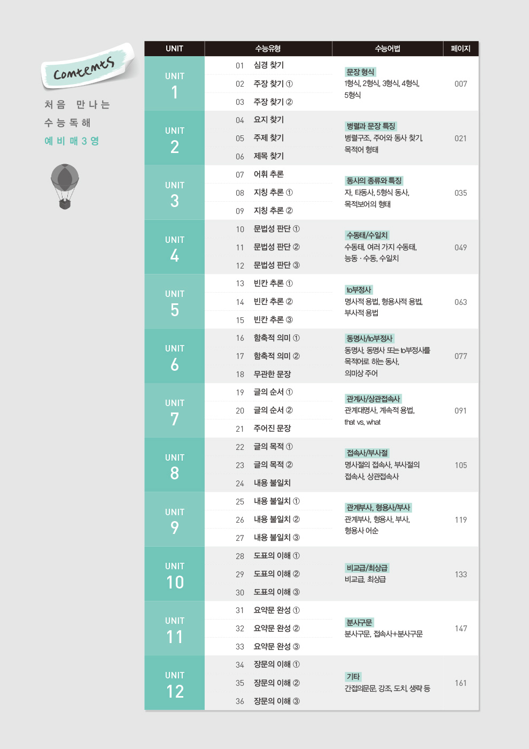The height and width of the screenshot is (749, 529).
Task: Click the 페이지 column header
Action: tap(460, 49)
